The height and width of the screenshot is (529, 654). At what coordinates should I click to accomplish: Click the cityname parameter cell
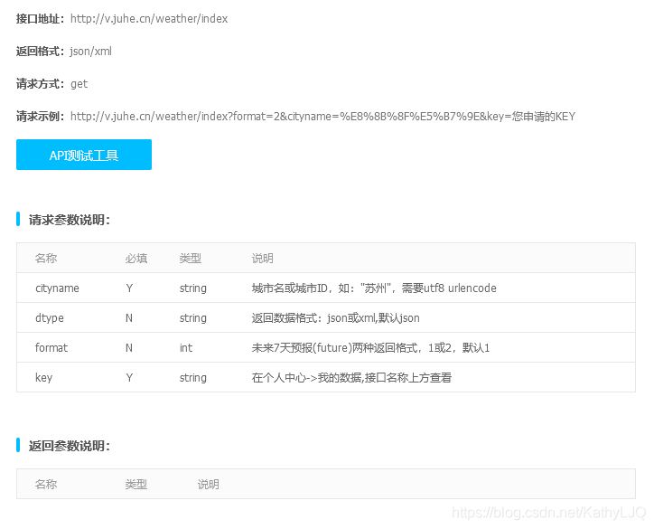tap(57, 288)
